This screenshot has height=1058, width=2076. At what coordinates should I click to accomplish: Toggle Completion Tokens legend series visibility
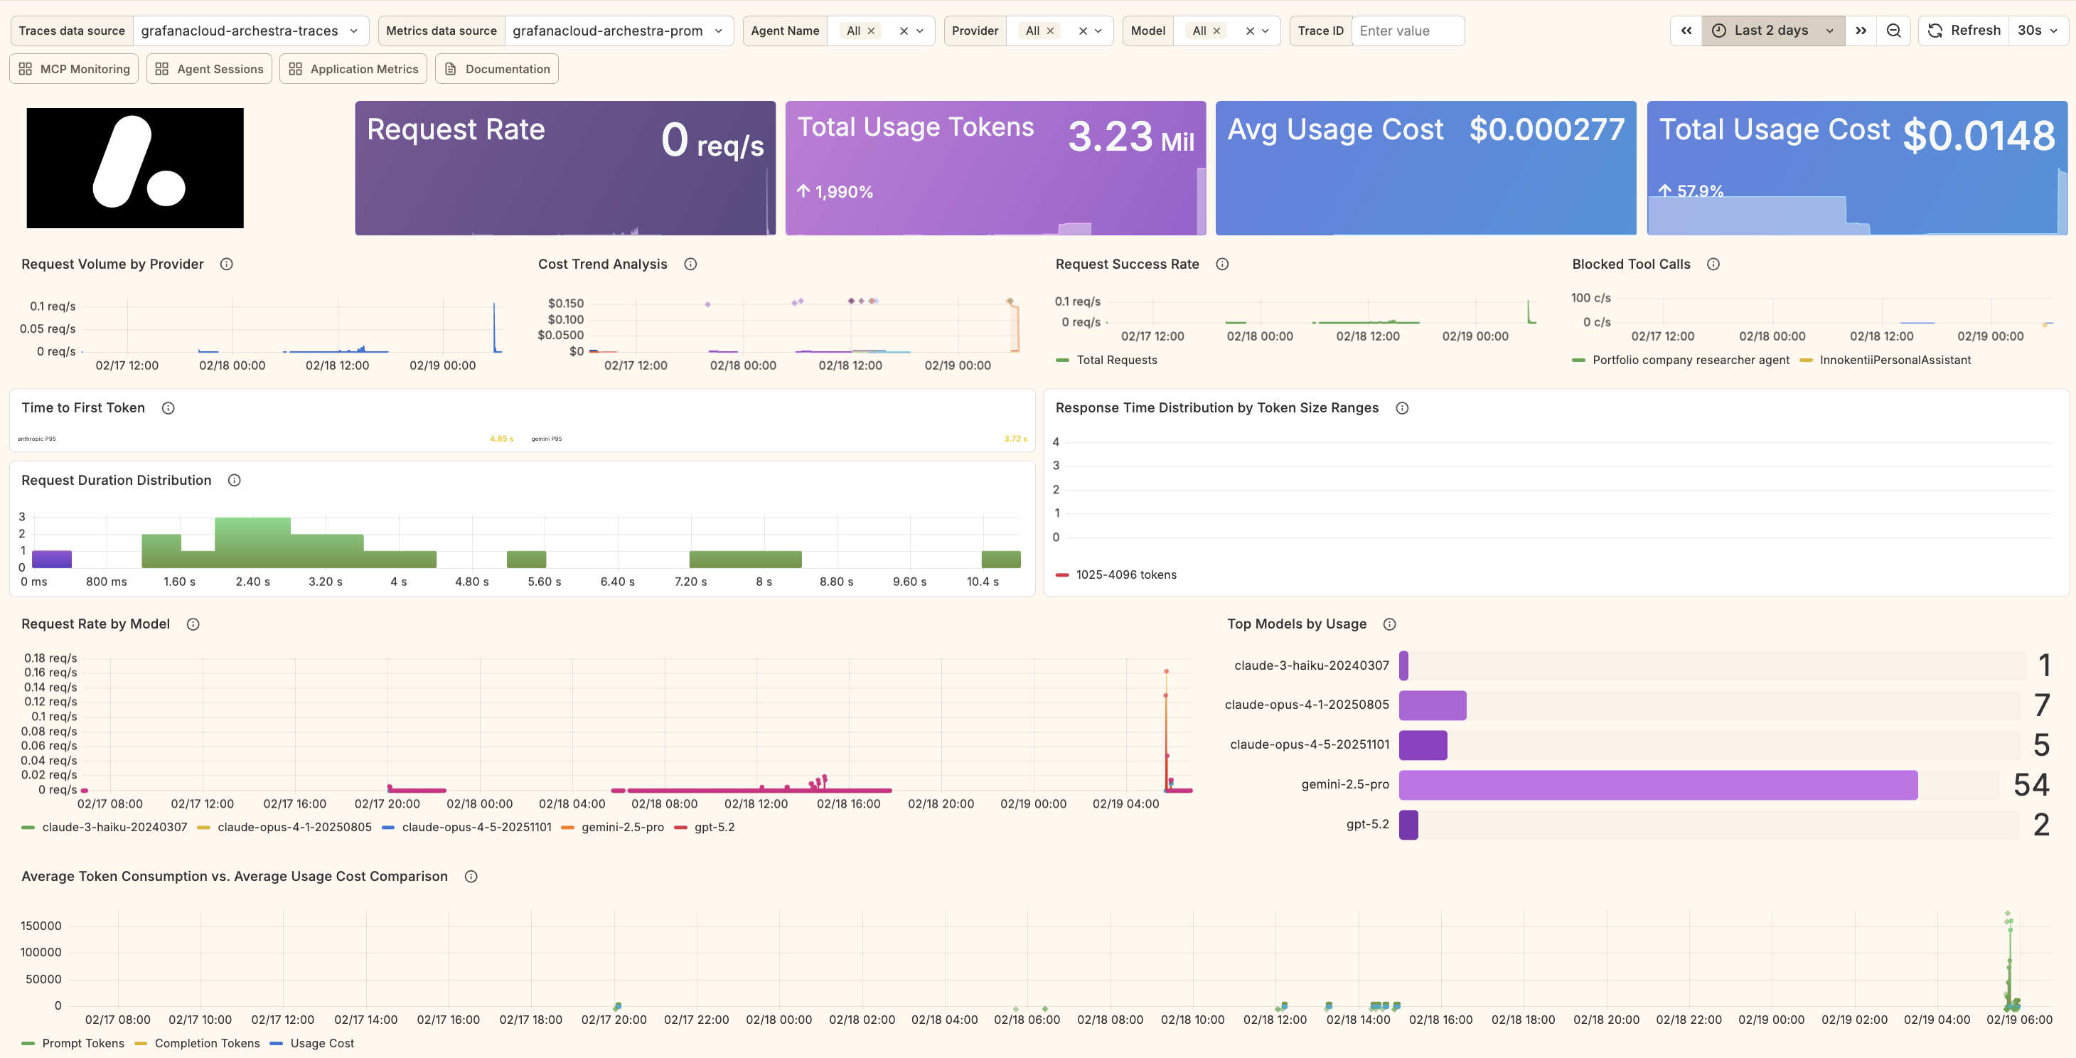[x=206, y=1044]
